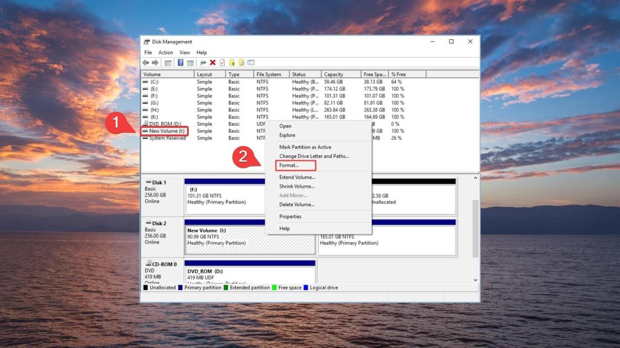This screenshot has height=348, width=620.
Task: Open Help using the blue question mark icon
Action: click(x=180, y=62)
